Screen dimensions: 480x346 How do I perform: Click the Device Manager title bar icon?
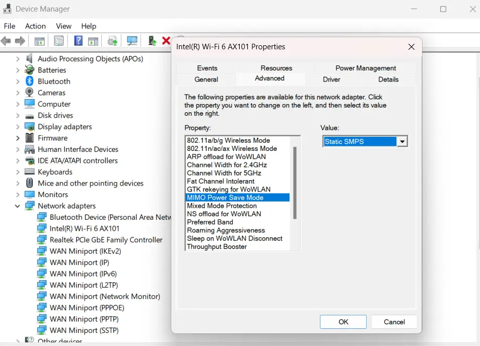click(x=8, y=9)
